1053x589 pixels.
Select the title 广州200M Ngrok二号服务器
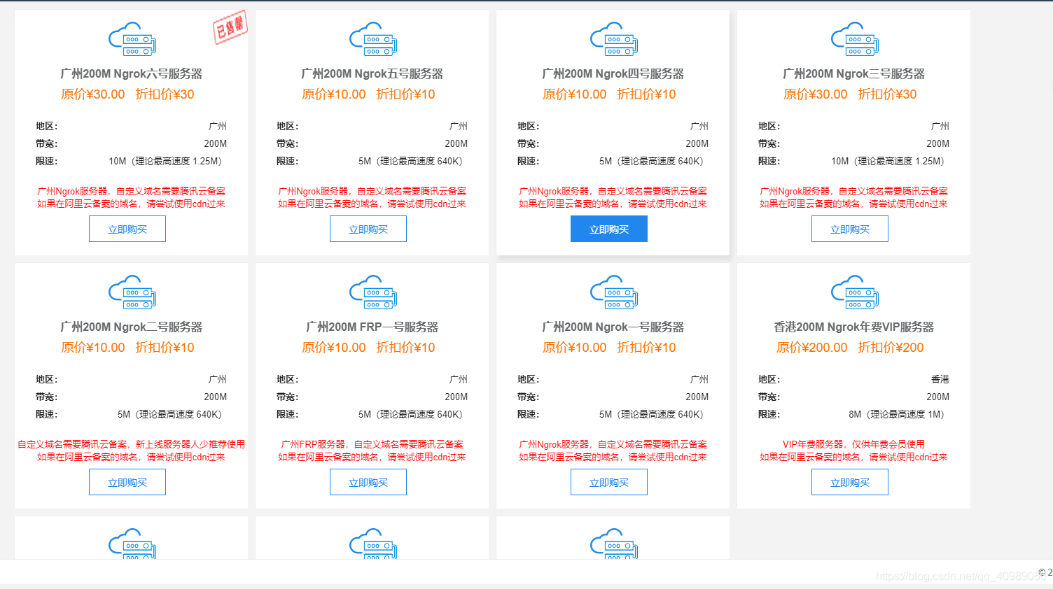click(x=132, y=327)
